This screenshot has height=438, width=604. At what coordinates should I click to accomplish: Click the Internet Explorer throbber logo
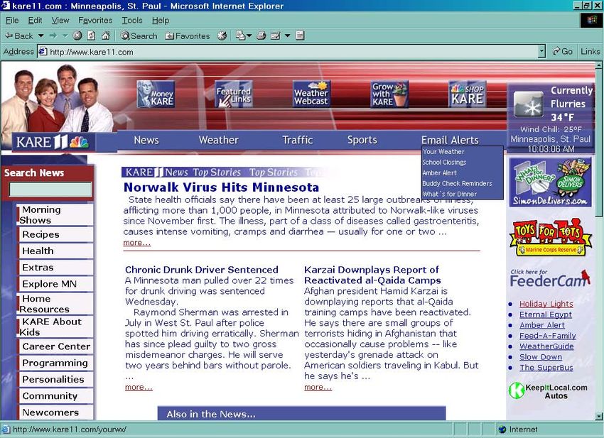point(592,20)
